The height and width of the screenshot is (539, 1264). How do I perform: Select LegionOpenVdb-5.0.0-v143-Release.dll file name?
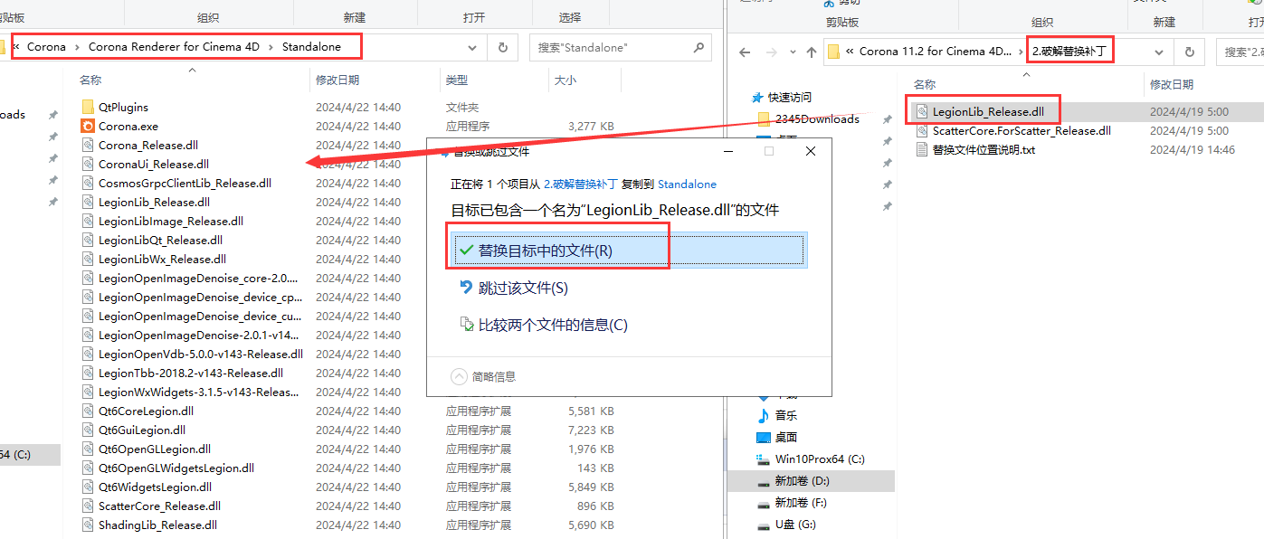201,354
